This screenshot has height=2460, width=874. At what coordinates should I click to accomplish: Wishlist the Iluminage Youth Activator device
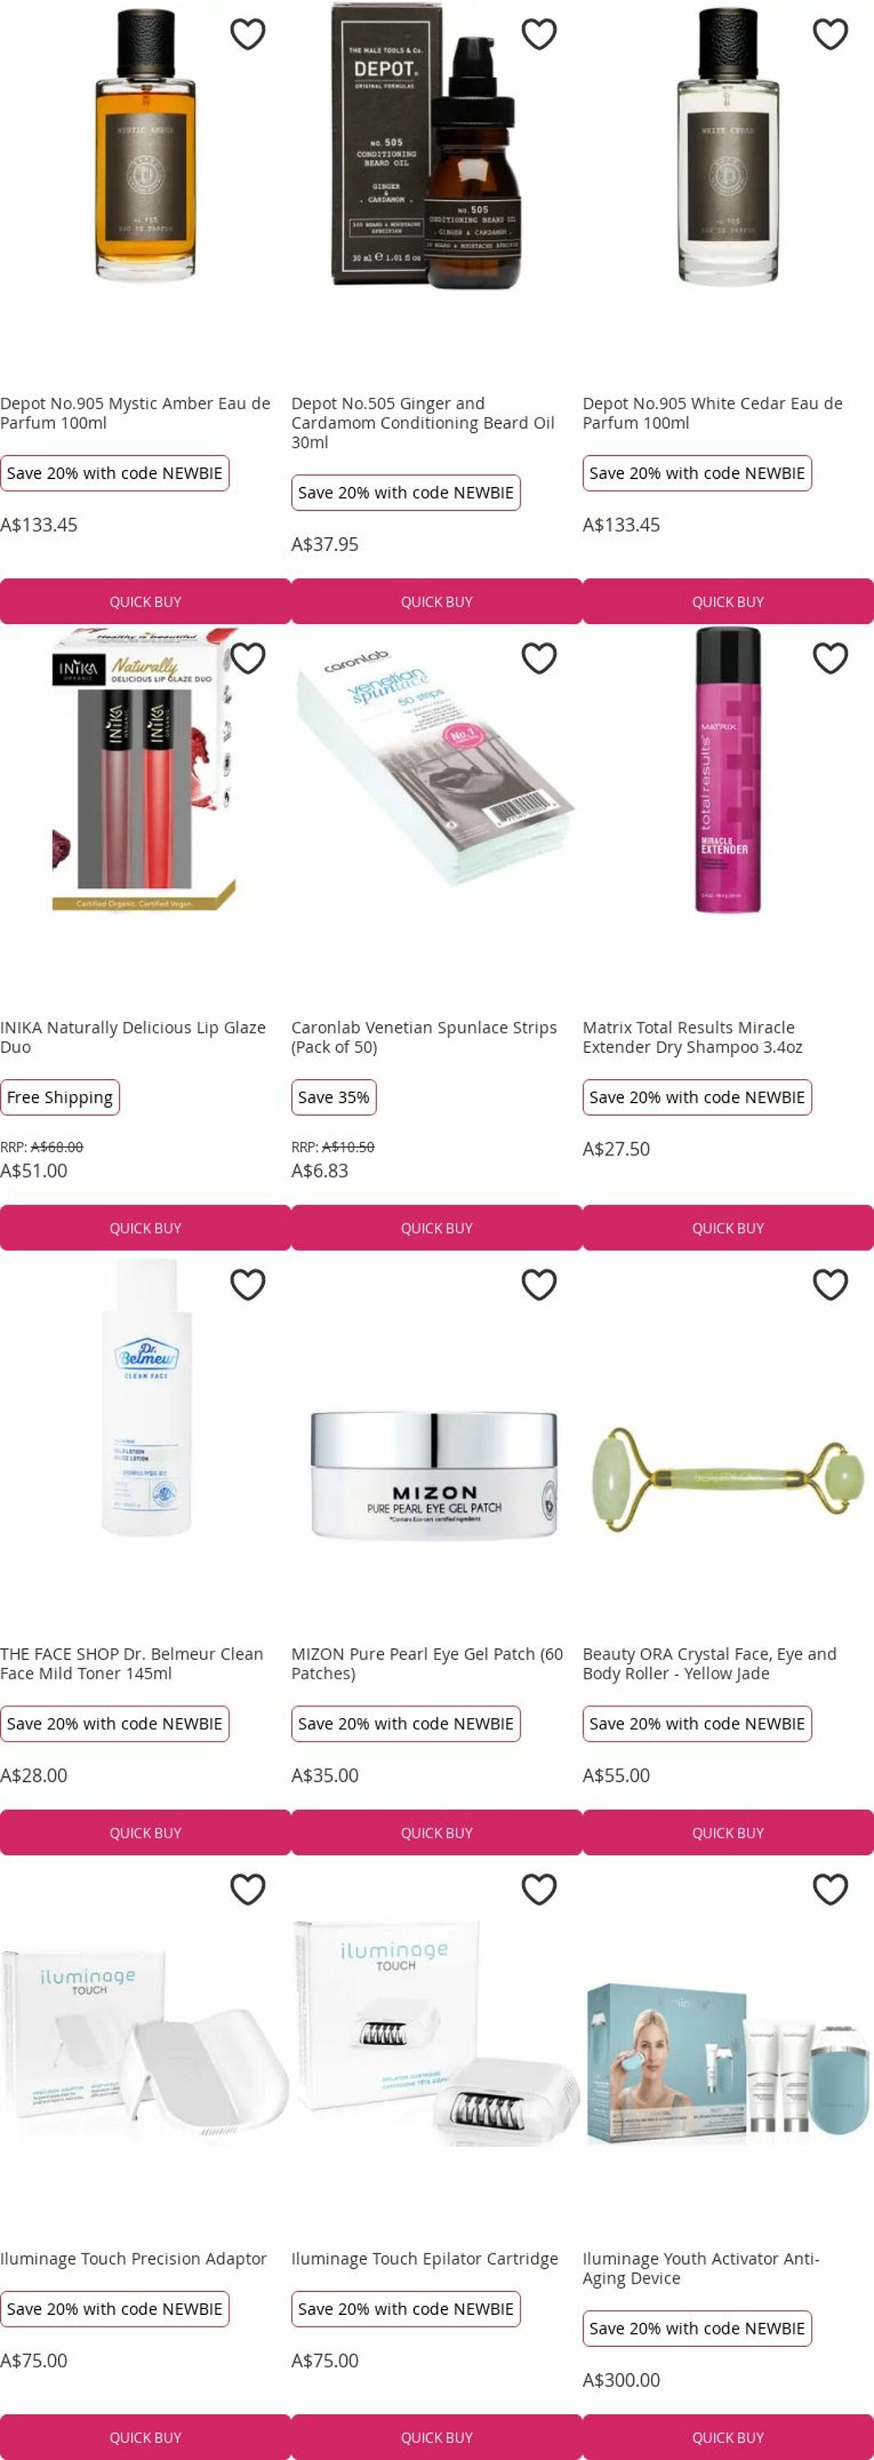[830, 1889]
